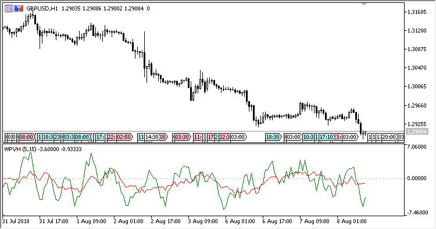Select the pink 02:50 news event marker
The width and height of the screenshot is (436, 229).
pos(124,137)
